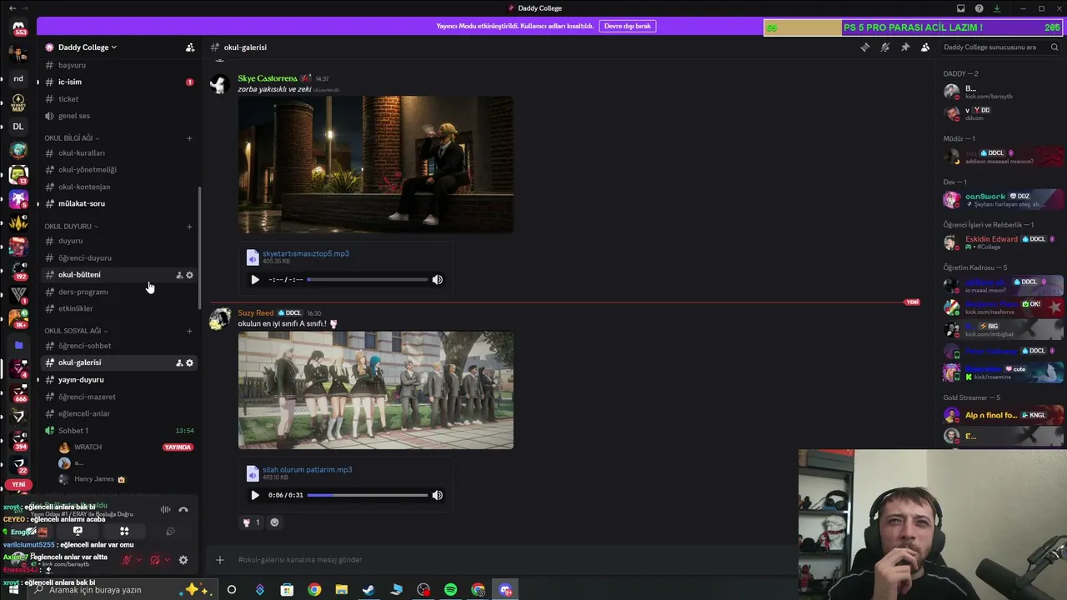Viewport: 1067px width, 600px height.
Task: Open the öğrenci-sohbet channel
Action: click(118, 346)
